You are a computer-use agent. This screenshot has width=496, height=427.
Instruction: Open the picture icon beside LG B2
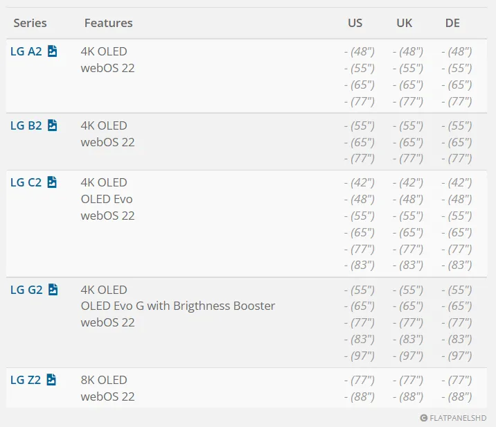tap(53, 125)
